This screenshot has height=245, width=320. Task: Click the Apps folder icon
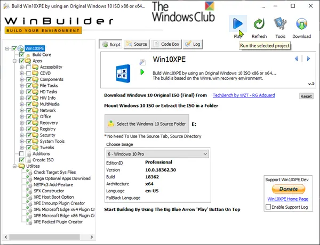[28, 61]
